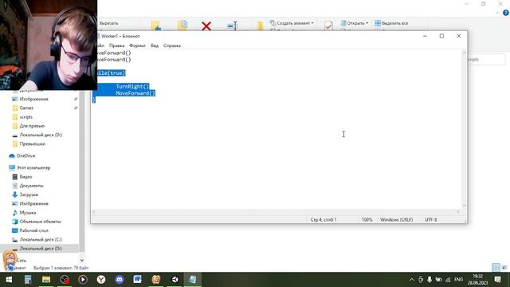Open the Правка menu in Notepad
Screen dimensions: 510x287
pyautogui.click(x=117, y=45)
